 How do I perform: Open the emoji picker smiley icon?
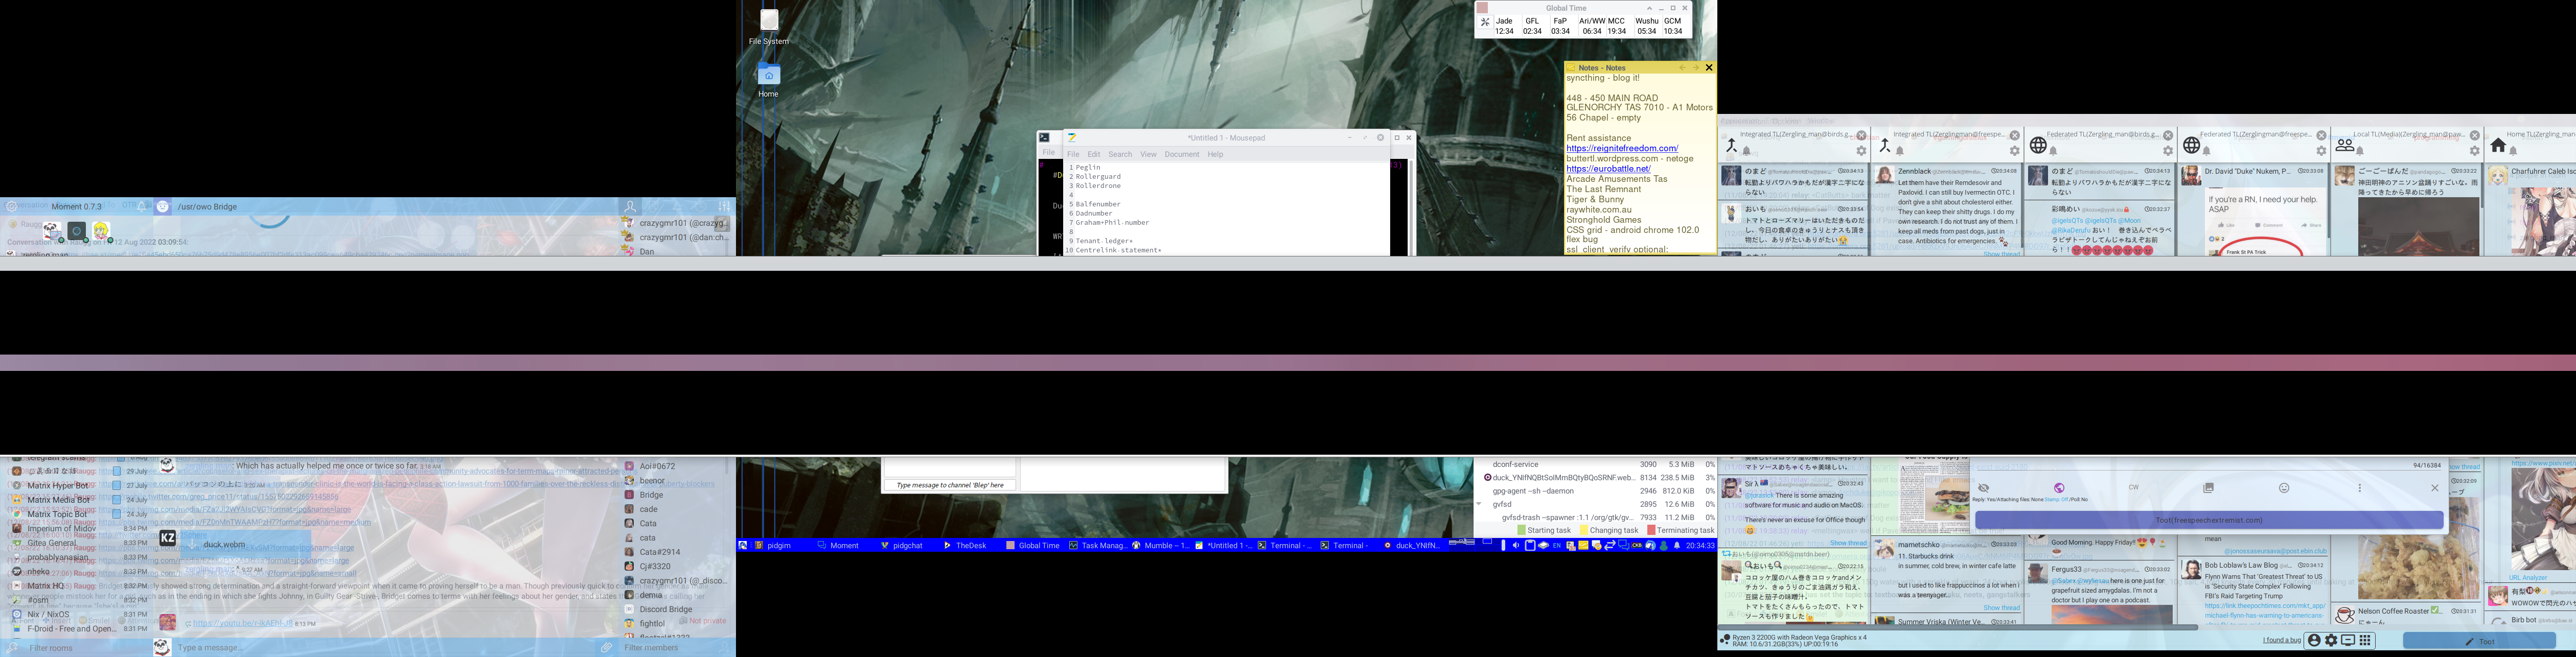coord(2284,488)
